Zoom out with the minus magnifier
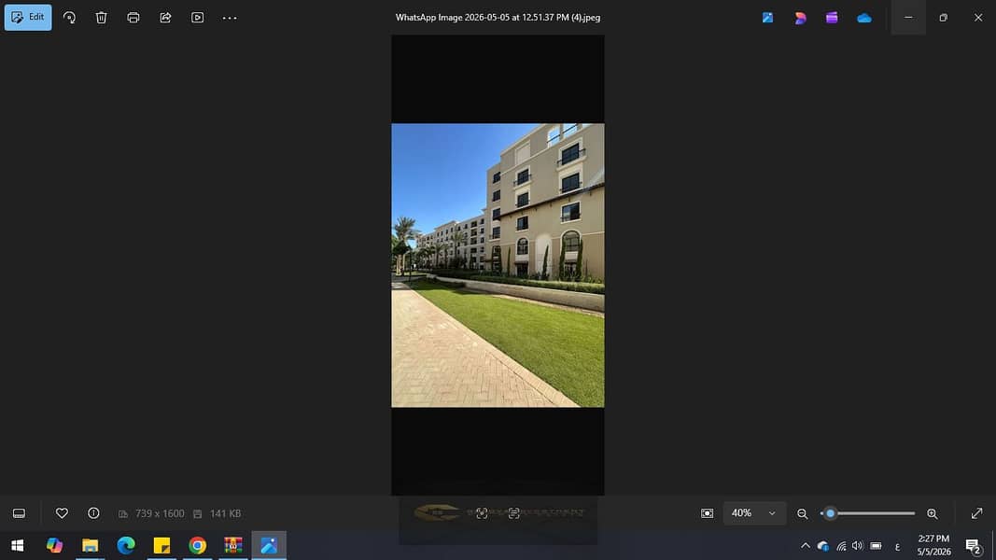Viewport: 996px width, 560px height. click(802, 513)
